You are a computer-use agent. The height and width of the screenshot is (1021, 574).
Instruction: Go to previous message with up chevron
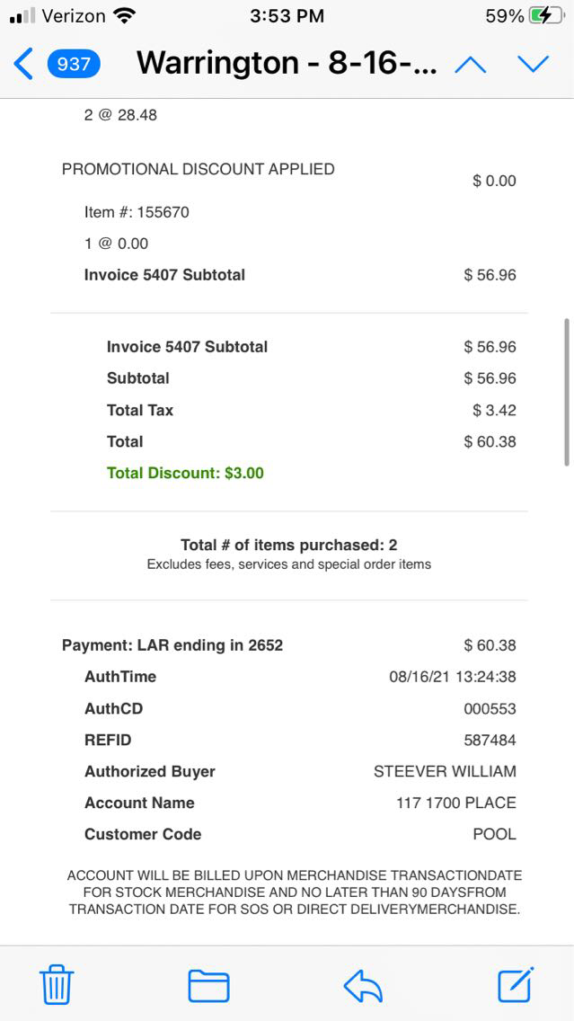(471, 64)
